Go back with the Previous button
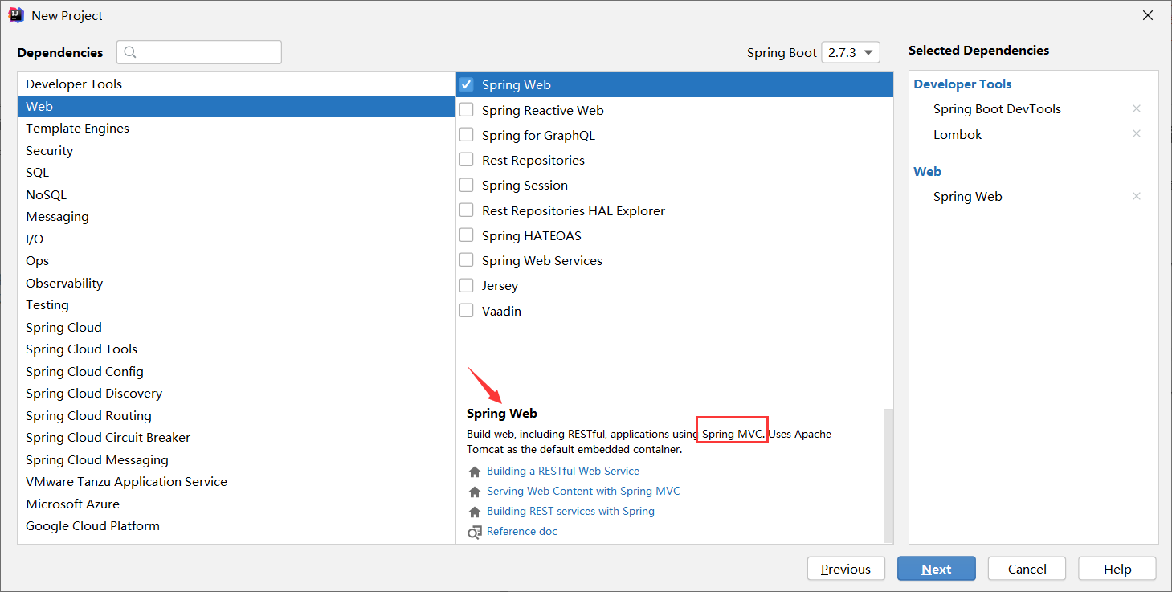This screenshot has height=592, width=1172. pyautogui.click(x=846, y=569)
